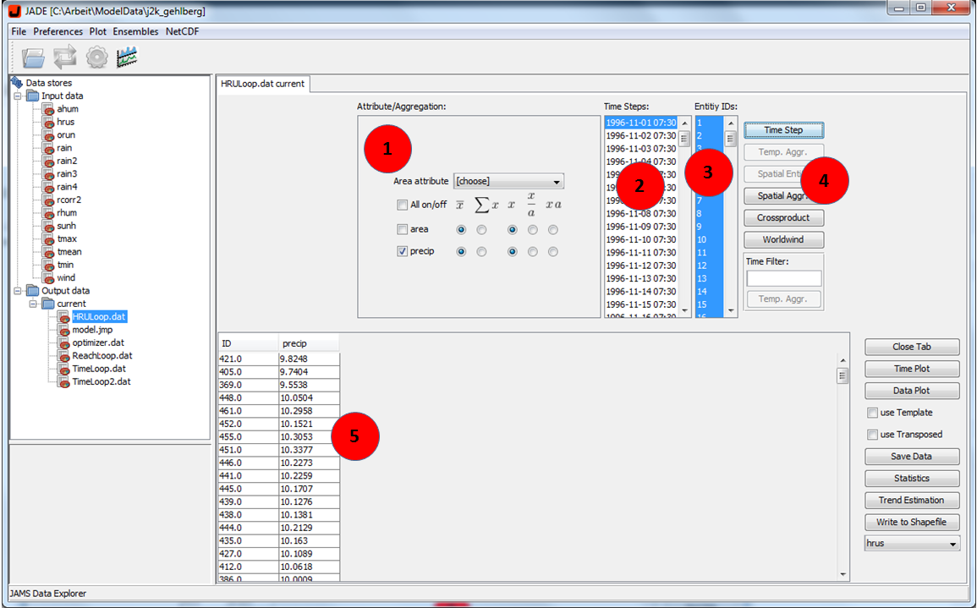The image size is (977, 608).
Task: Open the Area attribute dropdown
Action: [x=508, y=181]
